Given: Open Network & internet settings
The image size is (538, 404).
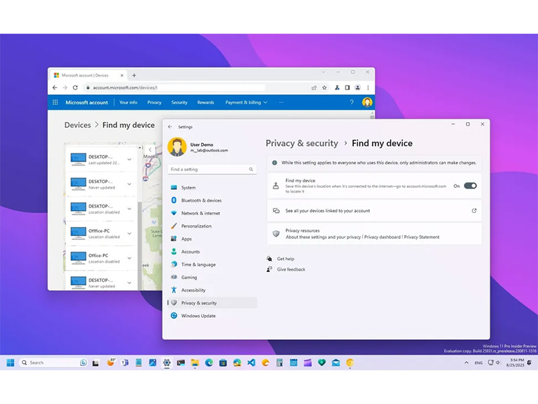Looking at the screenshot, I should [212, 213].
